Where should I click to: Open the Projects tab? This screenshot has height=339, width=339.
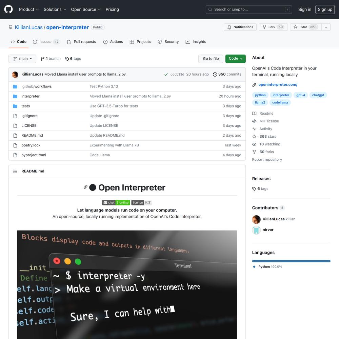[x=140, y=42]
